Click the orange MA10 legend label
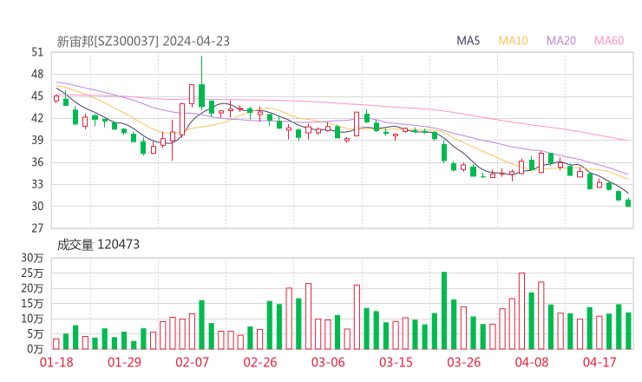The height and width of the screenshot is (382, 642). click(x=513, y=41)
